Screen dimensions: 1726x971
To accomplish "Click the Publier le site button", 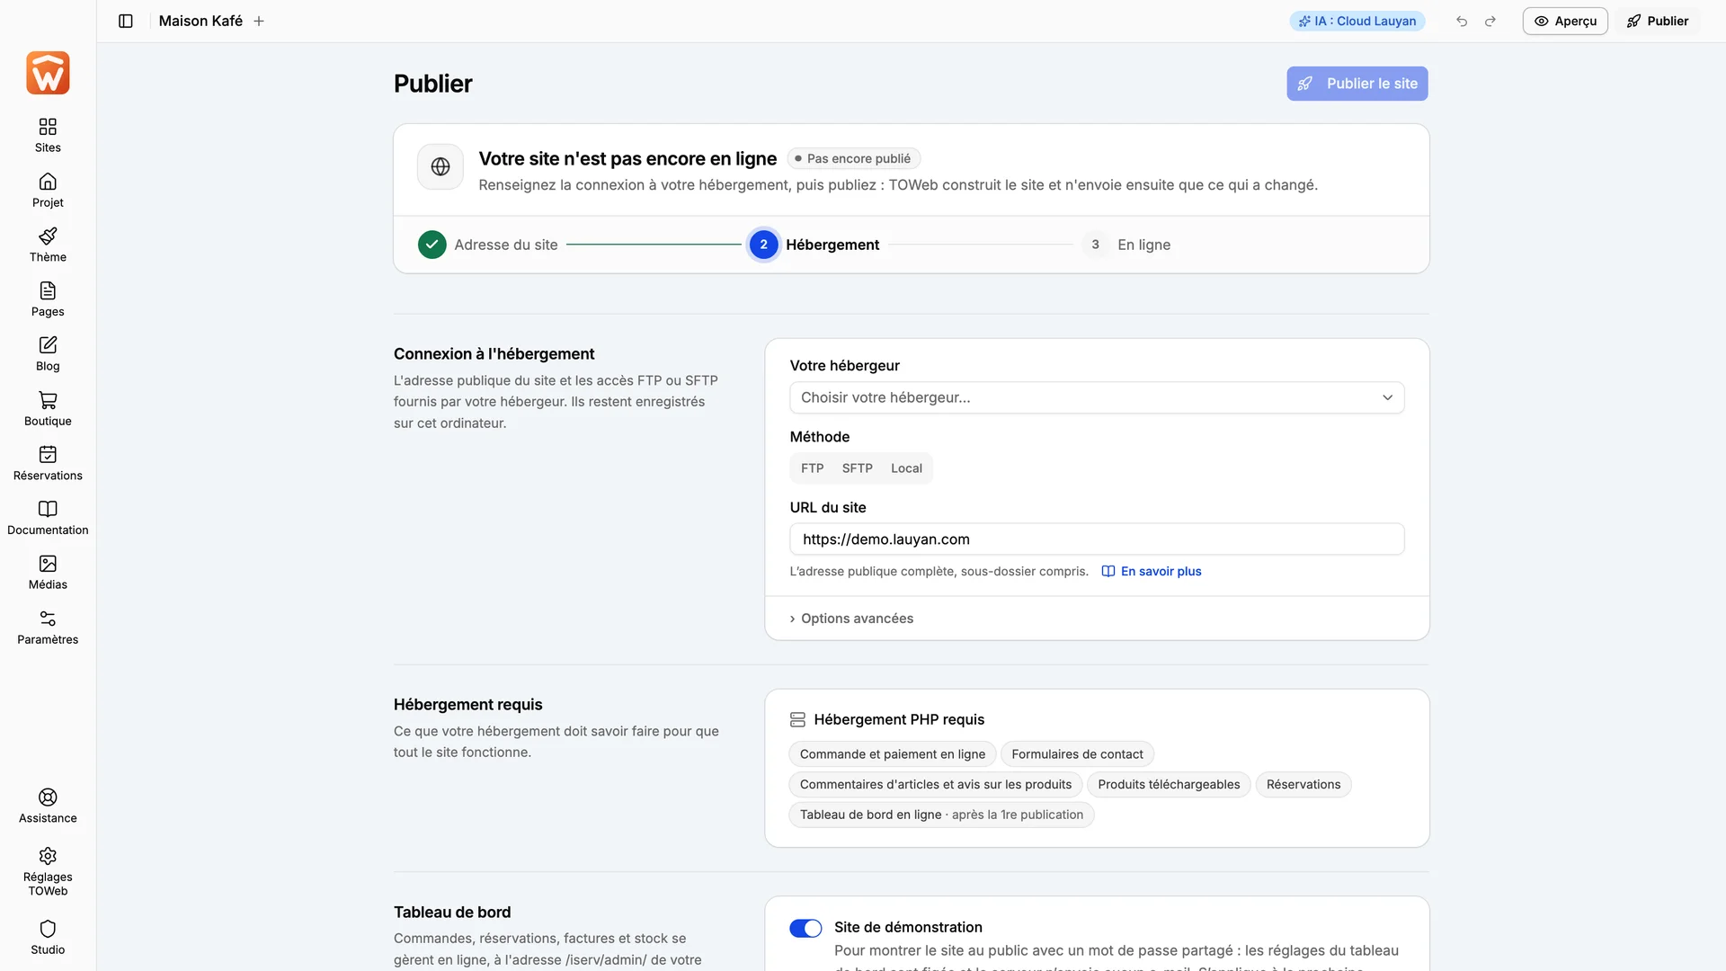I will [x=1357, y=84].
